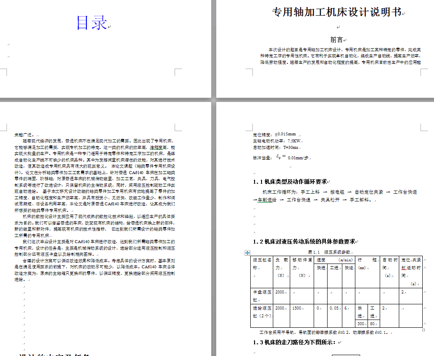Screen dimensions: 434x356
Task: Click 车削进给 with the spelling underline
Action: pos(267,200)
